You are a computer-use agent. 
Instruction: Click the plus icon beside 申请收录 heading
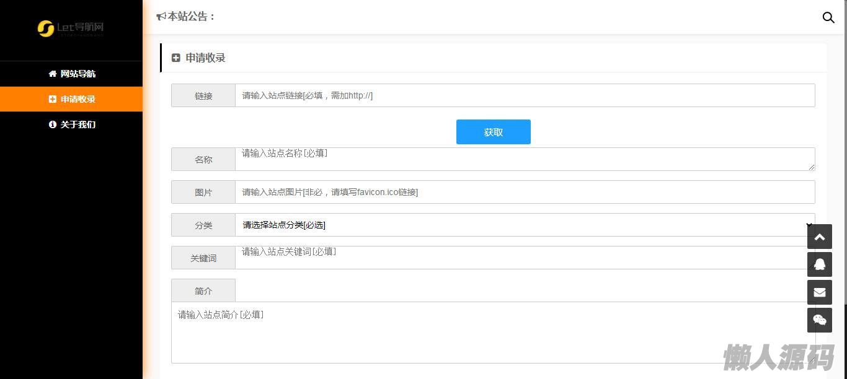(x=176, y=58)
